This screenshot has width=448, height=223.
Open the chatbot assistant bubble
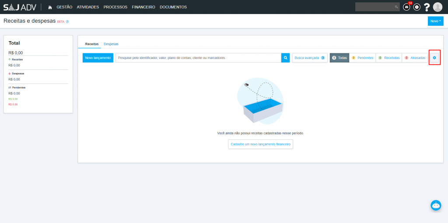pos(436,206)
